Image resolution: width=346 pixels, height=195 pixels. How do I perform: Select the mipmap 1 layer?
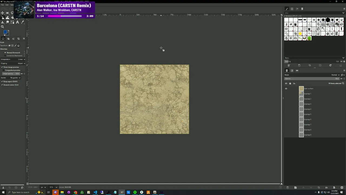click(315, 94)
